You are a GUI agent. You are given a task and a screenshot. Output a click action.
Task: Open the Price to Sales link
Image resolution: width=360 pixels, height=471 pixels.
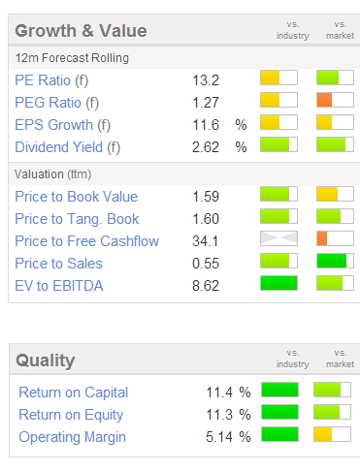59,264
